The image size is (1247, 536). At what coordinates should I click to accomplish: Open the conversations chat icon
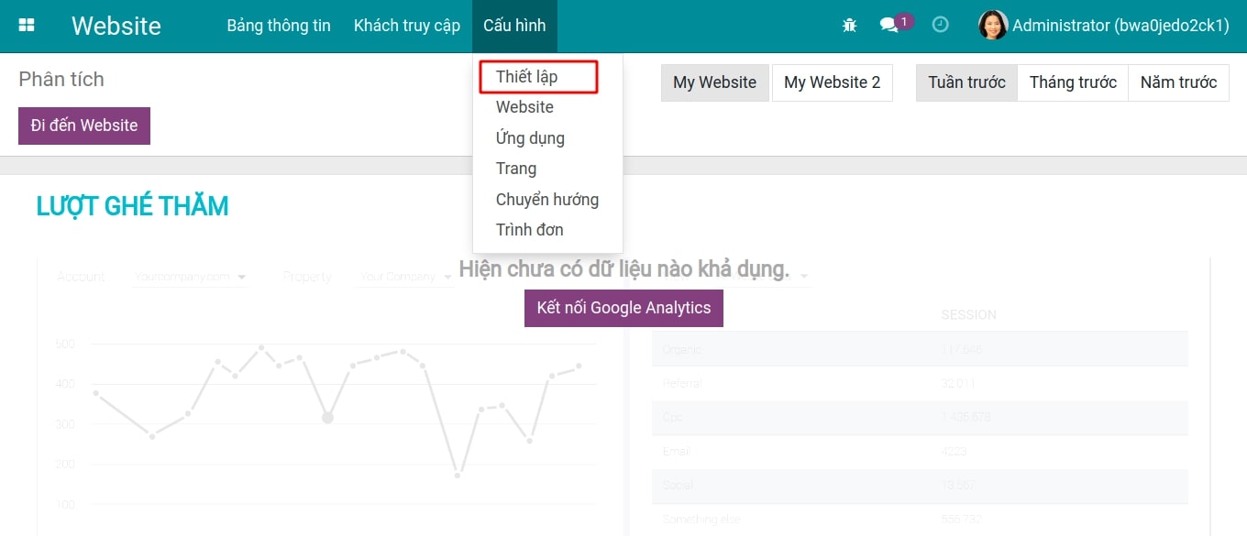(x=888, y=25)
